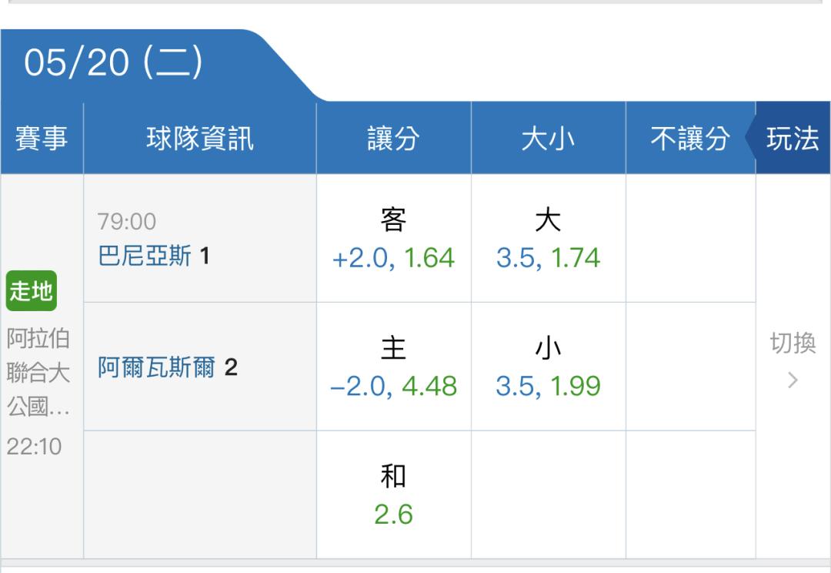This screenshot has height=573, width=831.
Task: Select away handicap +2.0, 1.64 odds
Action: pos(394,239)
